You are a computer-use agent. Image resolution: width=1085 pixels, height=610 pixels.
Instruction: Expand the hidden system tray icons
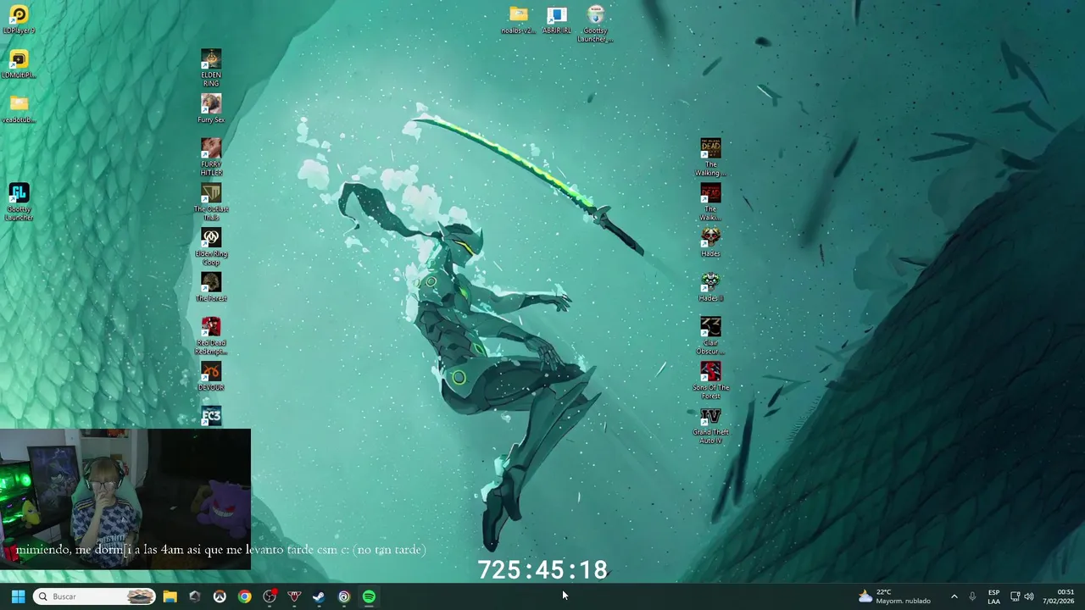pos(954,596)
